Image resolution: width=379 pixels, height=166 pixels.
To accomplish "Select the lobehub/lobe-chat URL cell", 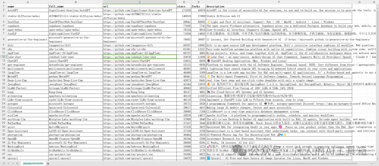I will 139,57.
